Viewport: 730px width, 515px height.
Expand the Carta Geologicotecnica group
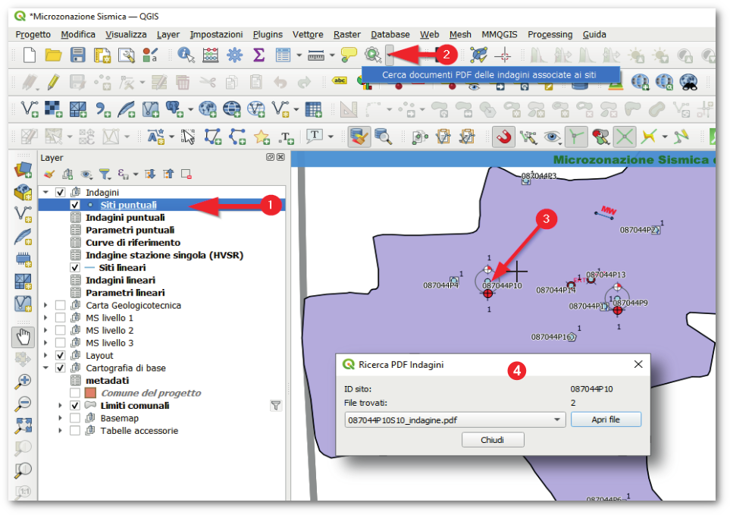[45, 306]
